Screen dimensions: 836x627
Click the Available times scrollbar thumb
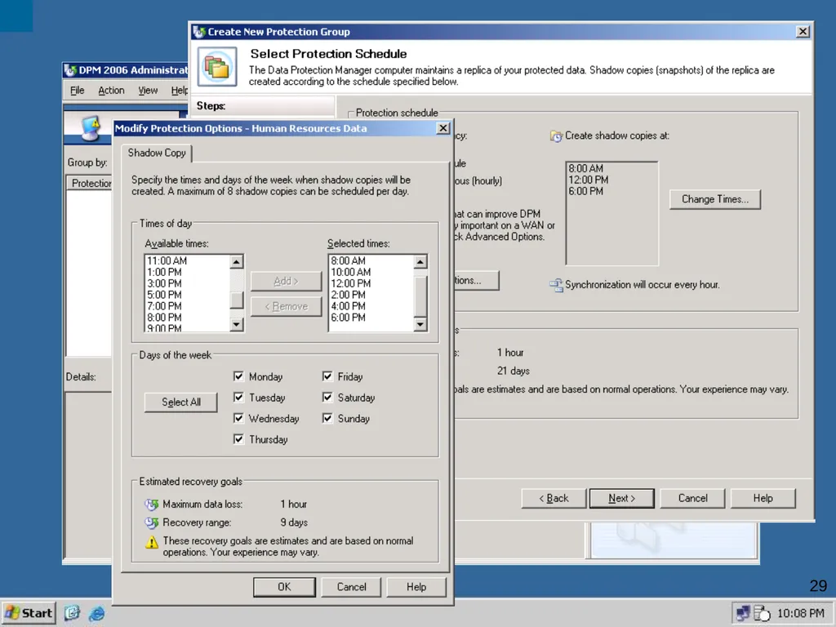[237, 300]
